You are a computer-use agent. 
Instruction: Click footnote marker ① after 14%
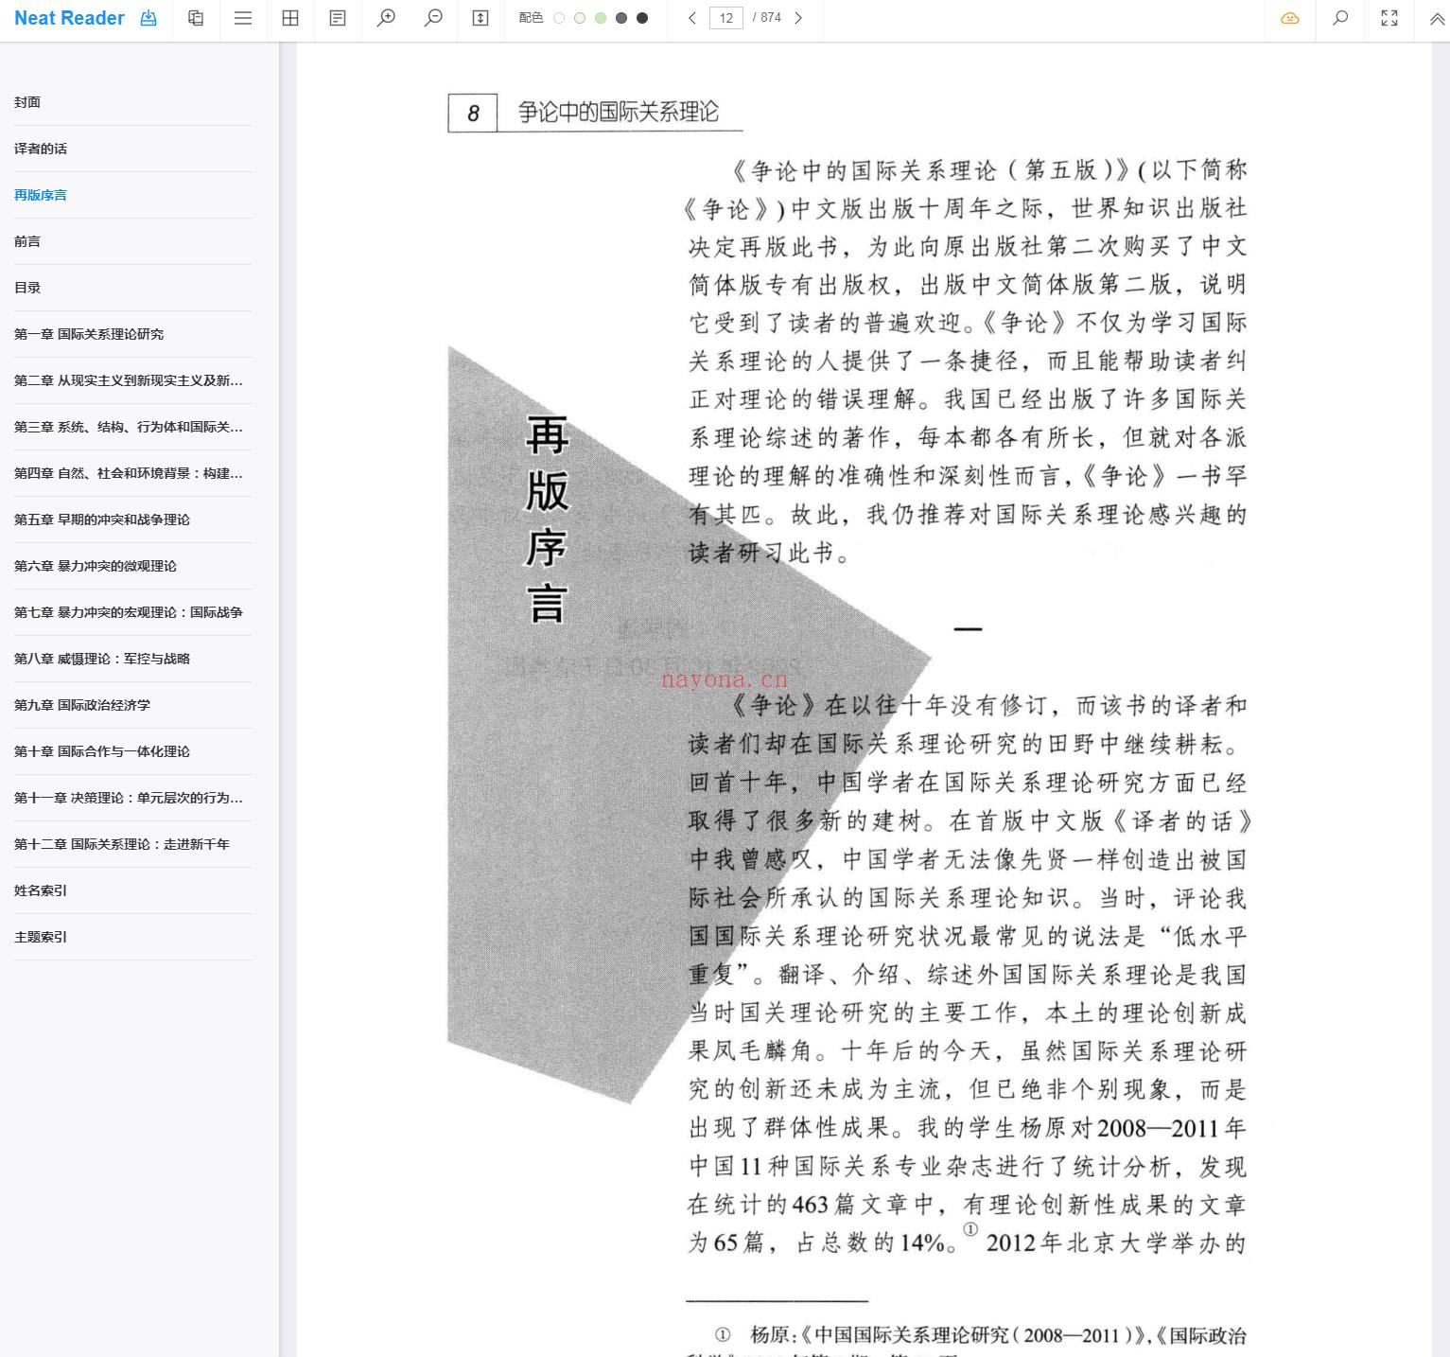pyautogui.click(x=970, y=1229)
